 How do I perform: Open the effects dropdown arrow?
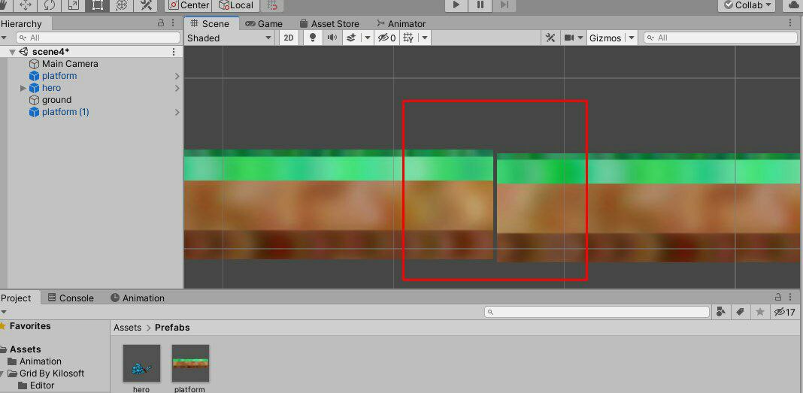(367, 38)
